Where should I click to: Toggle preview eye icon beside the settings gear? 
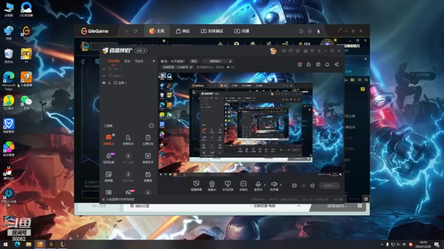coord(304,185)
